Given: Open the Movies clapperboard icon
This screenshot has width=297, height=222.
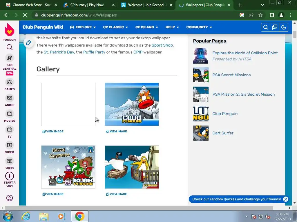Looking at the screenshot, I should tap(10, 114).
